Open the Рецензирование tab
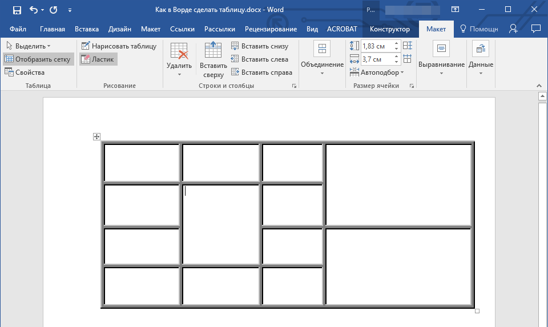Viewport: 548px width, 327px height. (x=271, y=29)
